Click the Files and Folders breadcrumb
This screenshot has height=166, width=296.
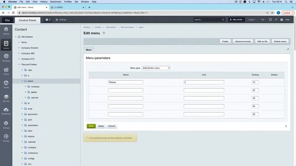(x=127, y=27)
